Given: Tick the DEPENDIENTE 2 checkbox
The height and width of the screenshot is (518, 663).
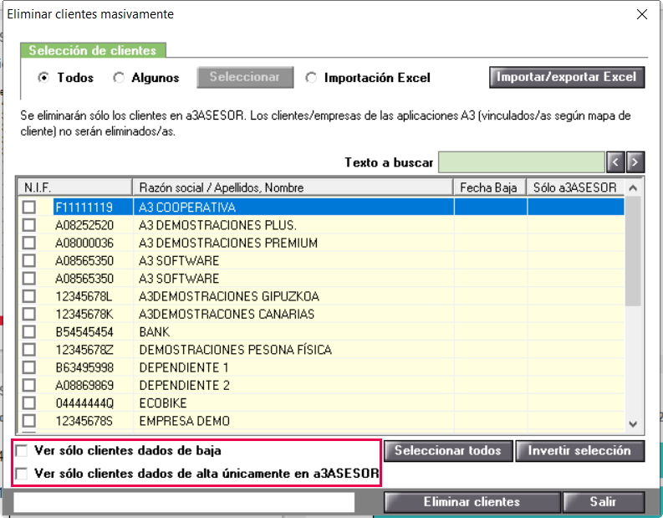Looking at the screenshot, I should [29, 385].
